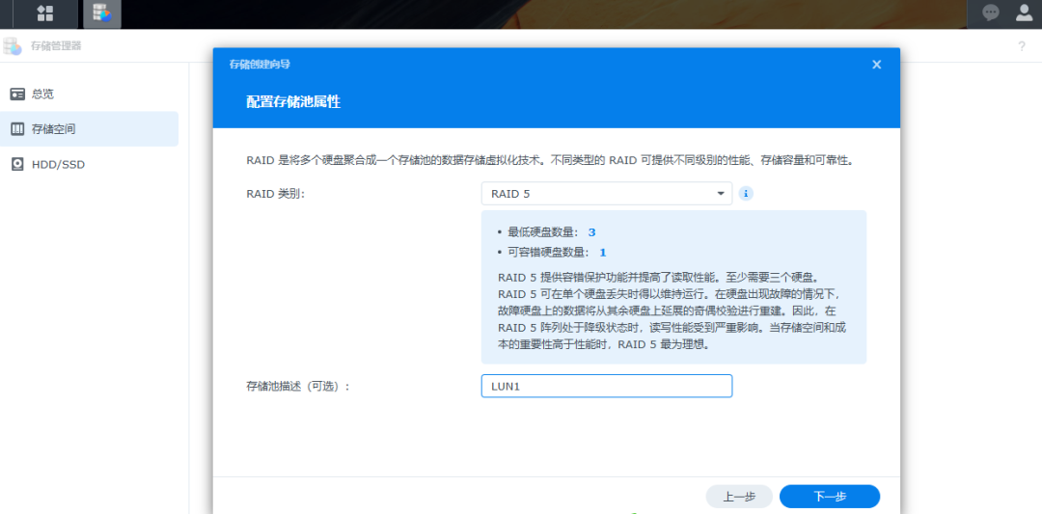Click the 下一步 button
Image resolution: width=1042 pixels, height=514 pixels.
(x=829, y=497)
